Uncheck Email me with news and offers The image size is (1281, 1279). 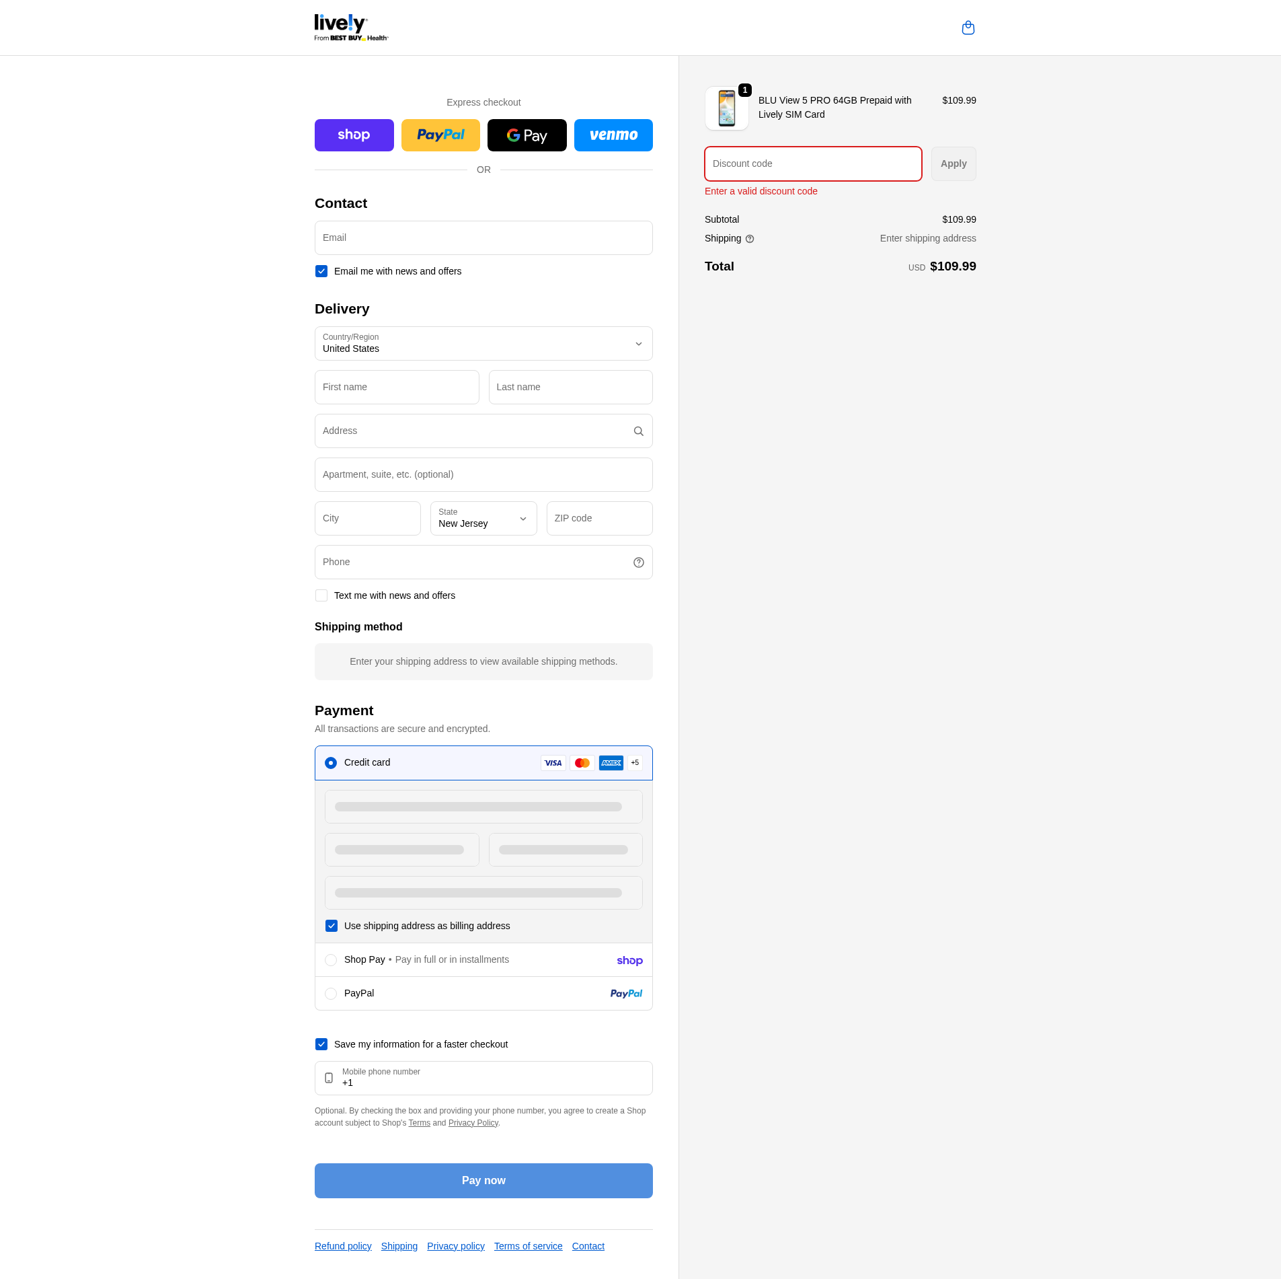pos(321,271)
